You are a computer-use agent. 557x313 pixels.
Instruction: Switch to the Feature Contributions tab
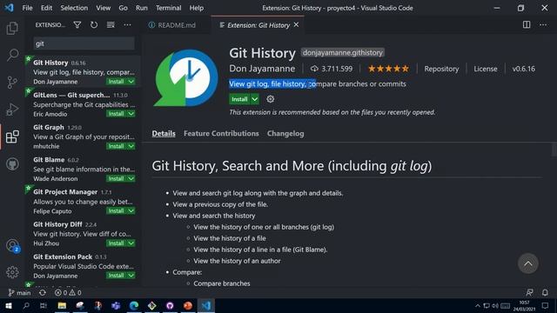(221, 133)
